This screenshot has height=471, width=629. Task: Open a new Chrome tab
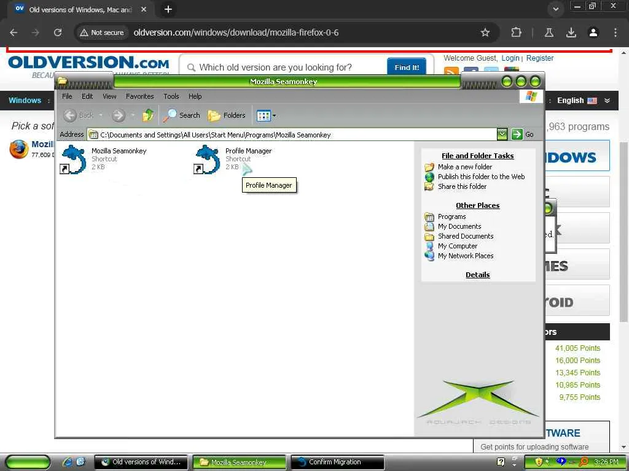[168, 9]
